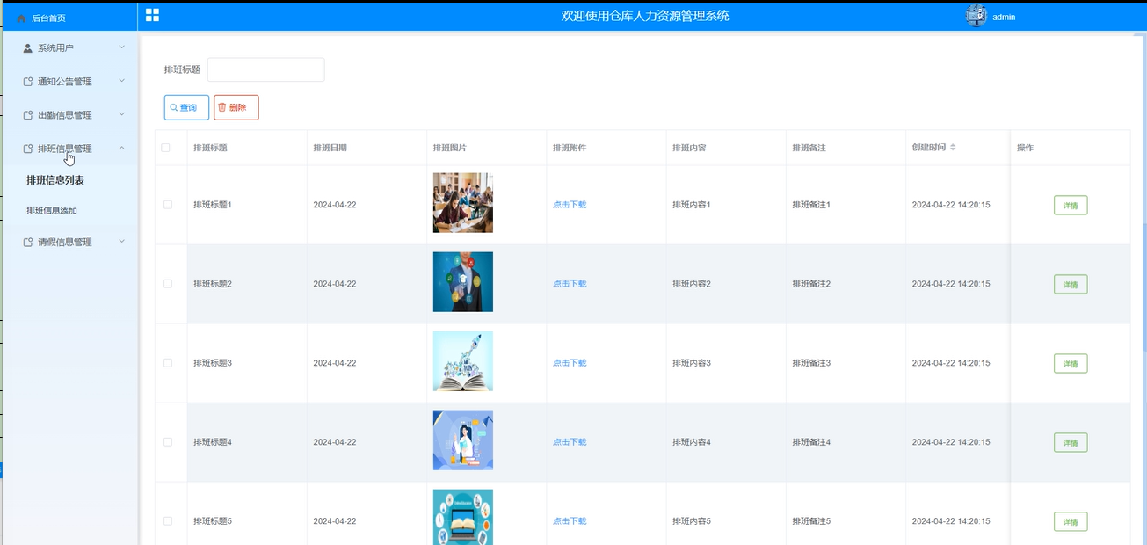Click the 查询 search button

pos(186,107)
